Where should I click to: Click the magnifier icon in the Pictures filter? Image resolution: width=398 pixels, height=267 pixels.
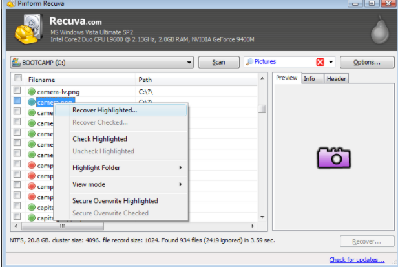tap(249, 62)
